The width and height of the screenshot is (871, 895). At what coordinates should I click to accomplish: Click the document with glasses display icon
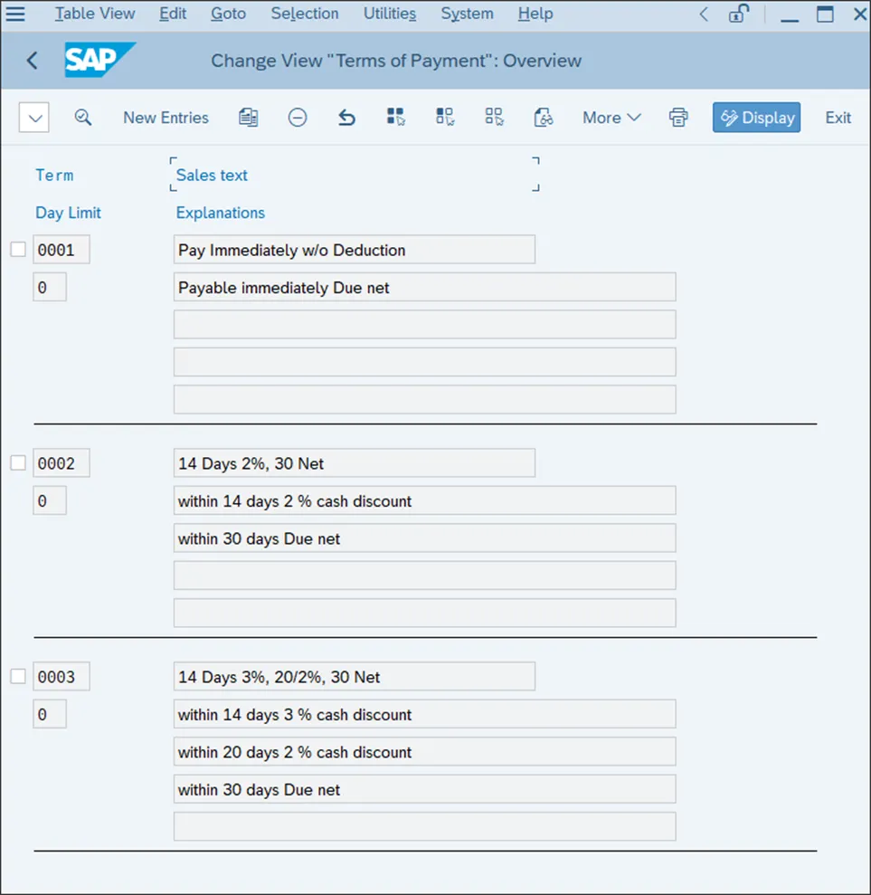[x=543, y=118]
